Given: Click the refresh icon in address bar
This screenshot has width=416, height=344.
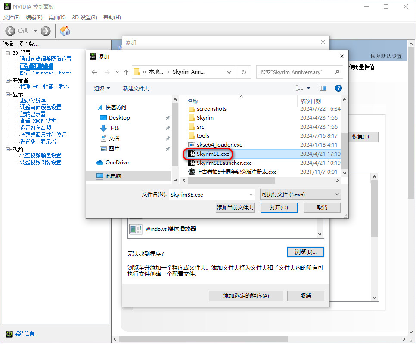Looking at the screenshot, I should tap(244, 72).
